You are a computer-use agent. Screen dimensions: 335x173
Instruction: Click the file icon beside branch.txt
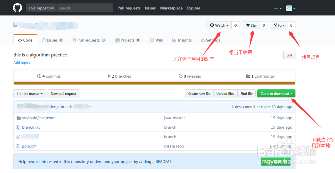(x=18, y=127)
